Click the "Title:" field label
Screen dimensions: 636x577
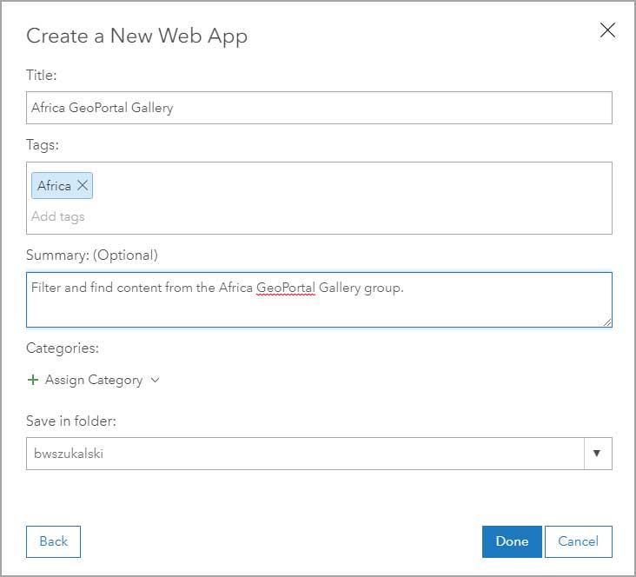[x=42, y=76]
